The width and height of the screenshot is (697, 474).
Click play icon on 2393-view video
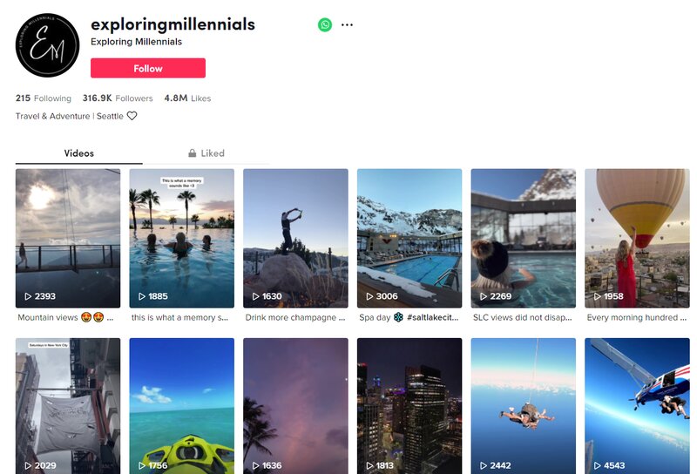tap(28, 296)
